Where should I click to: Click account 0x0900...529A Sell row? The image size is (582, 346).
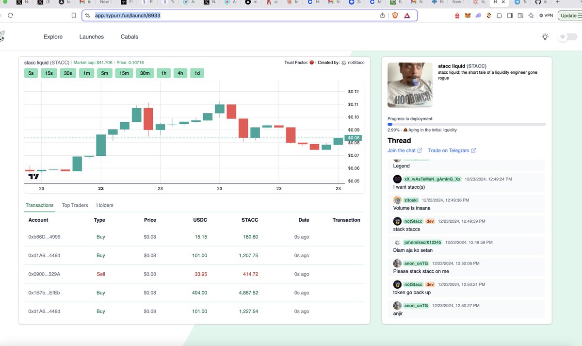194,274
